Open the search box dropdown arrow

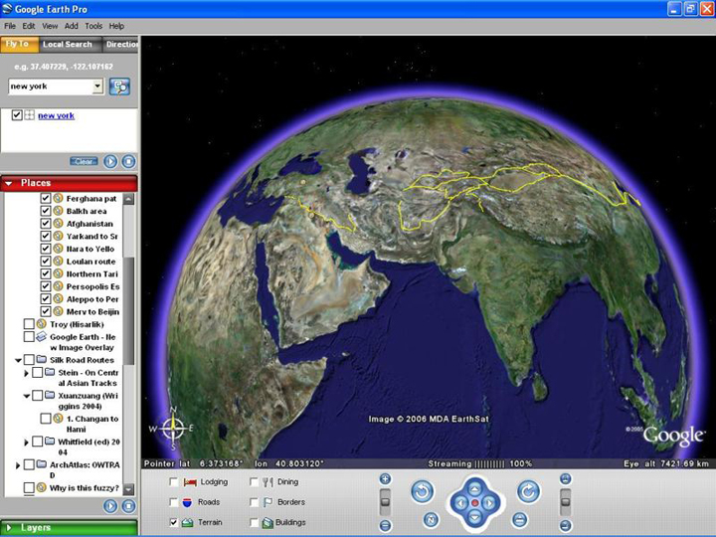tap(97, 86)
